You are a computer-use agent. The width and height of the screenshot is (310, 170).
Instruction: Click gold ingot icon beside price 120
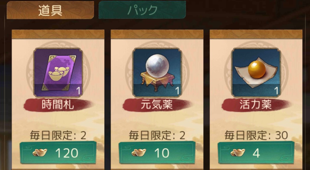coord(40,153)
